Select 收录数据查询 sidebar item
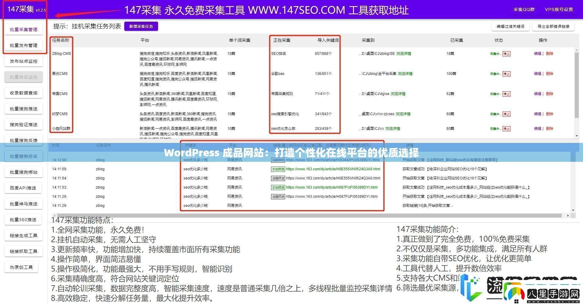This screenshot has width=583, height=305. [23, 93]
